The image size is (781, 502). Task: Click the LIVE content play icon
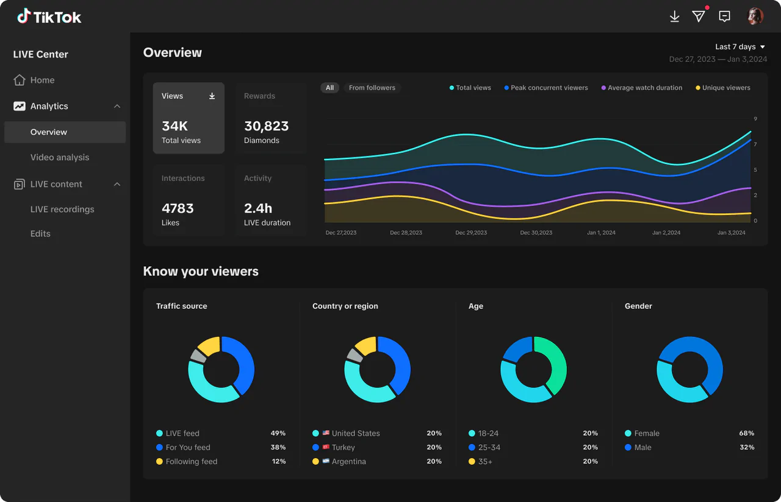point(20,184)
